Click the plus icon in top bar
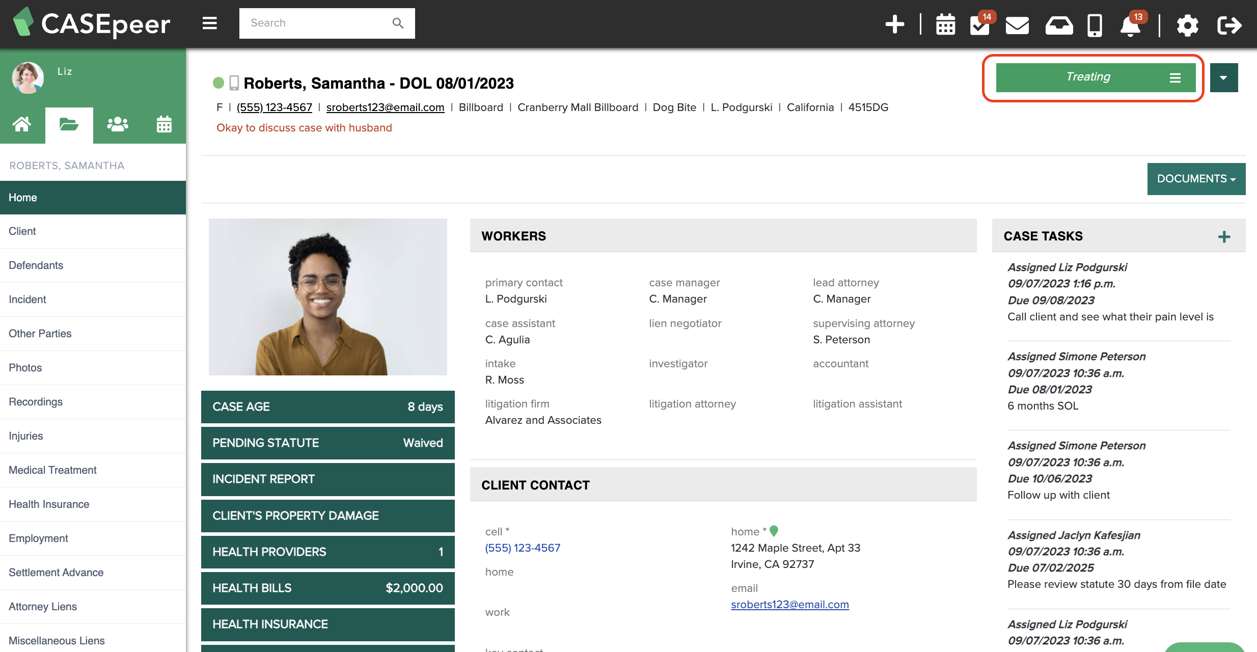Image resolution: width=1257 pixels, height=652 pixels. click(x=894, y=24)
